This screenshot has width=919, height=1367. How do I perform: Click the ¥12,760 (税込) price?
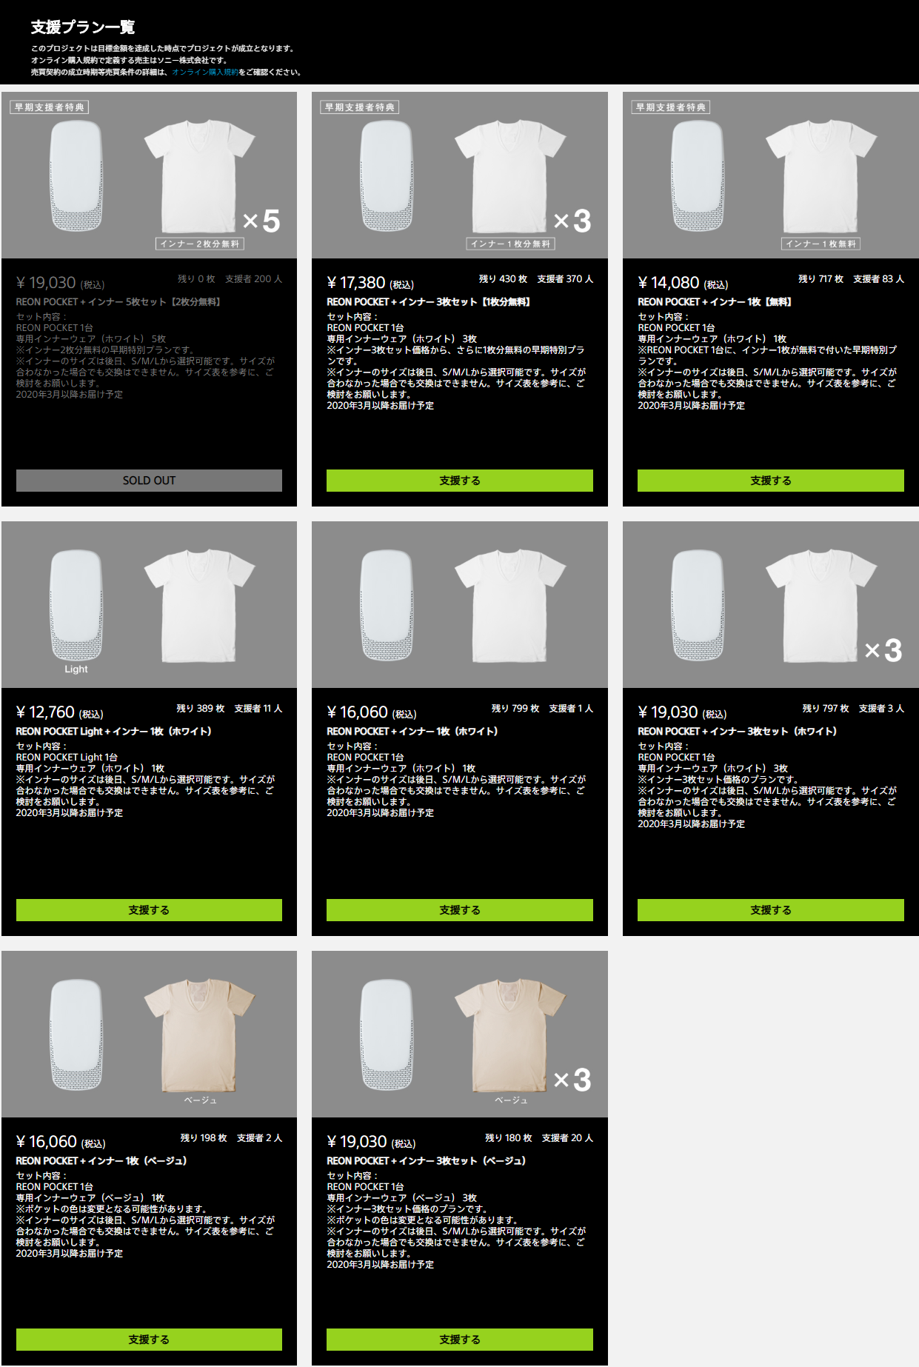59,712
